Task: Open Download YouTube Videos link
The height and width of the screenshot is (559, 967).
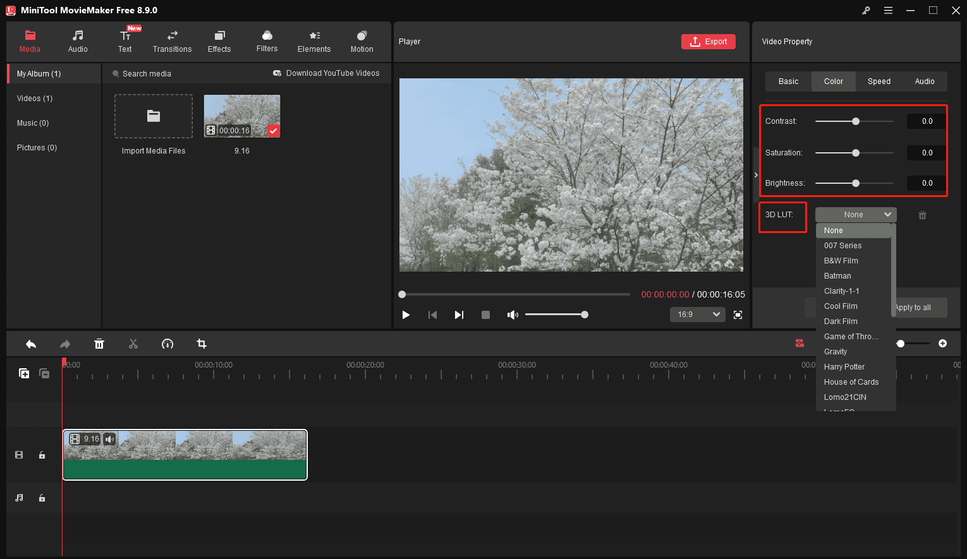Action: pyautogui.click(x=326, y=73)
